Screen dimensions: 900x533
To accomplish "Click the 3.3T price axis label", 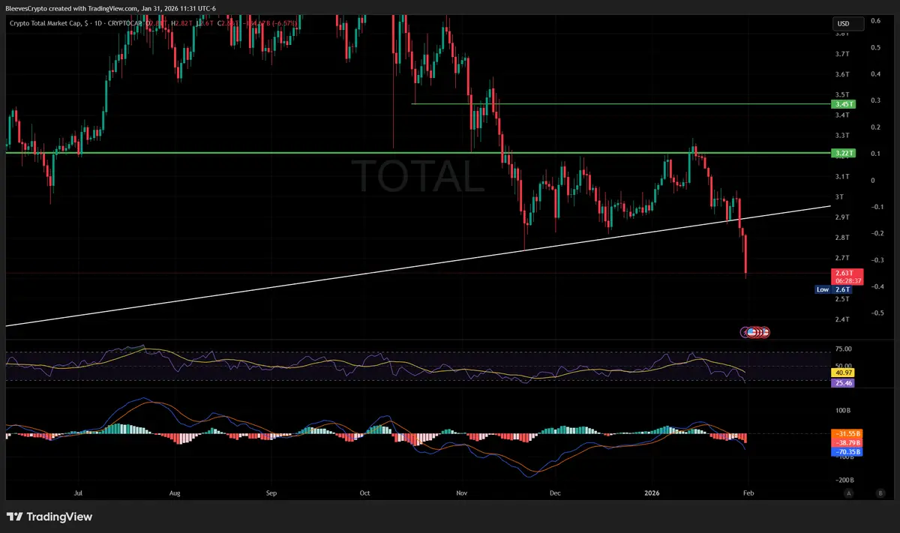I will pyautogui.click(x=841, y=136).
